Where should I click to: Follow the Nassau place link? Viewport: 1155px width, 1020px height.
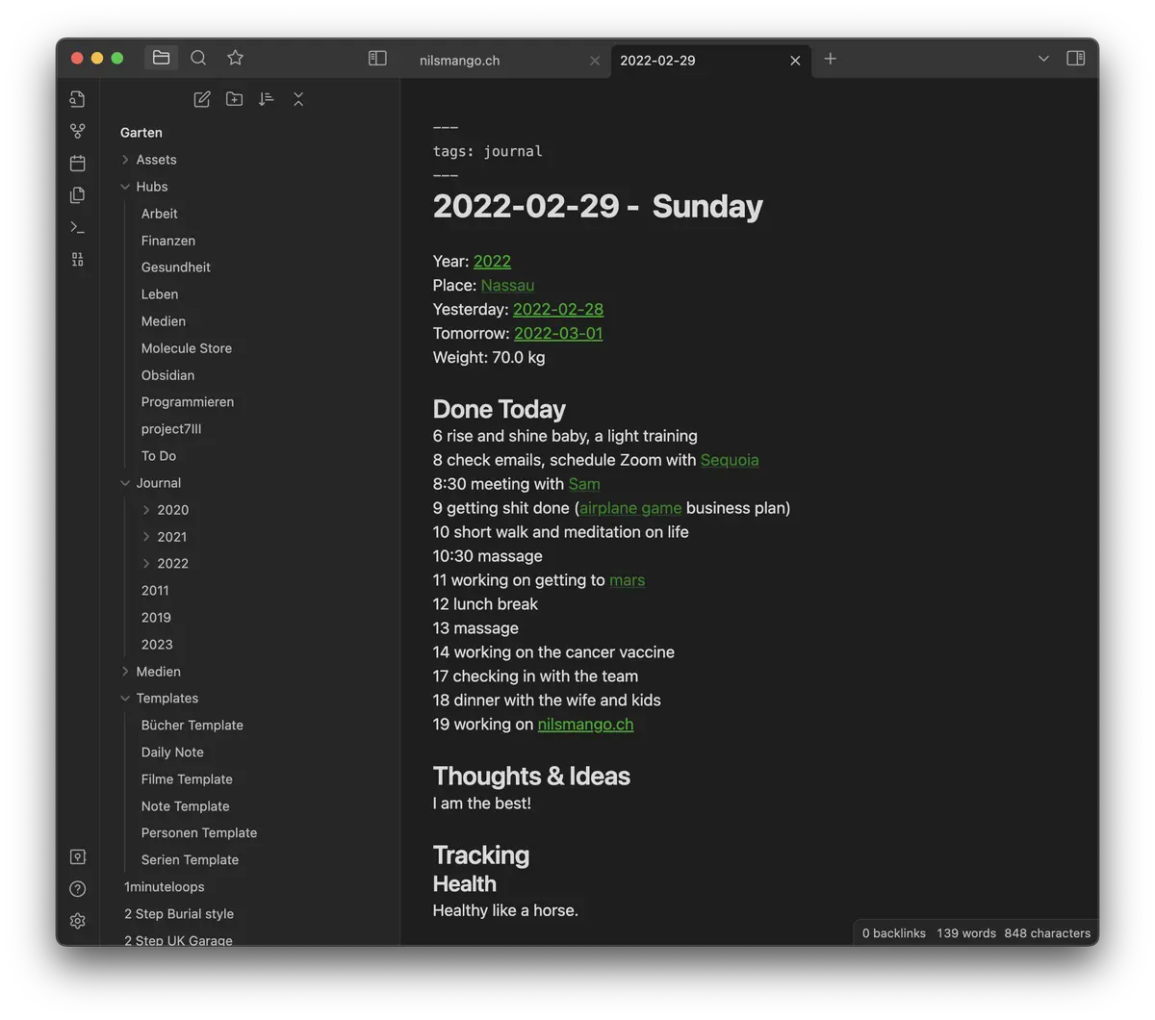pyautogui.click(x=507, y=286)
